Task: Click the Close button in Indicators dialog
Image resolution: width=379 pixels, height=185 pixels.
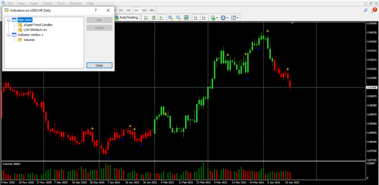Action: 99,65
